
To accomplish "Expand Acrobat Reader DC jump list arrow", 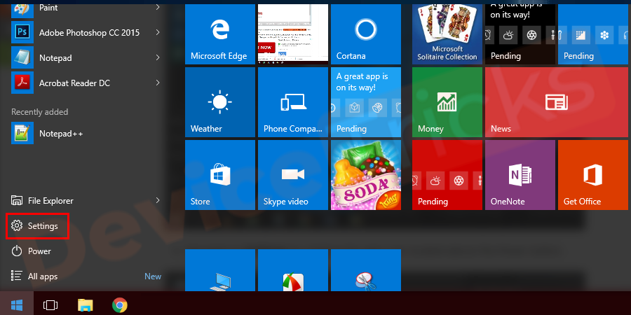I will point(158,83).
